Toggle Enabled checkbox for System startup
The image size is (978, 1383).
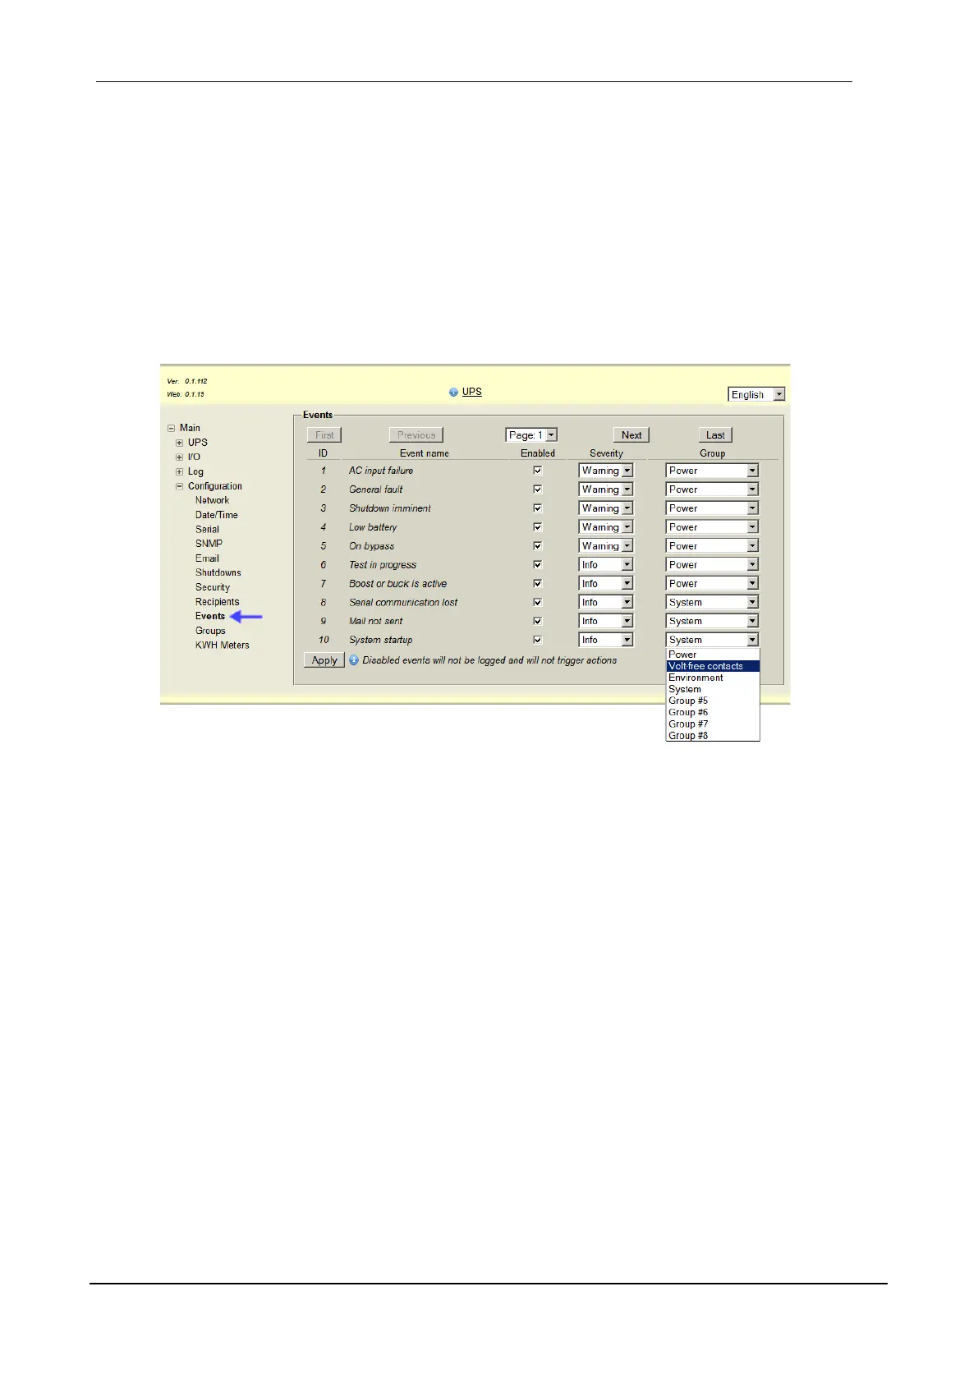538,640
